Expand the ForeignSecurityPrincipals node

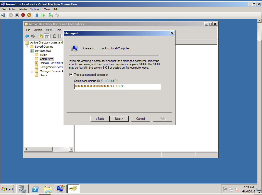pos(32,67)
